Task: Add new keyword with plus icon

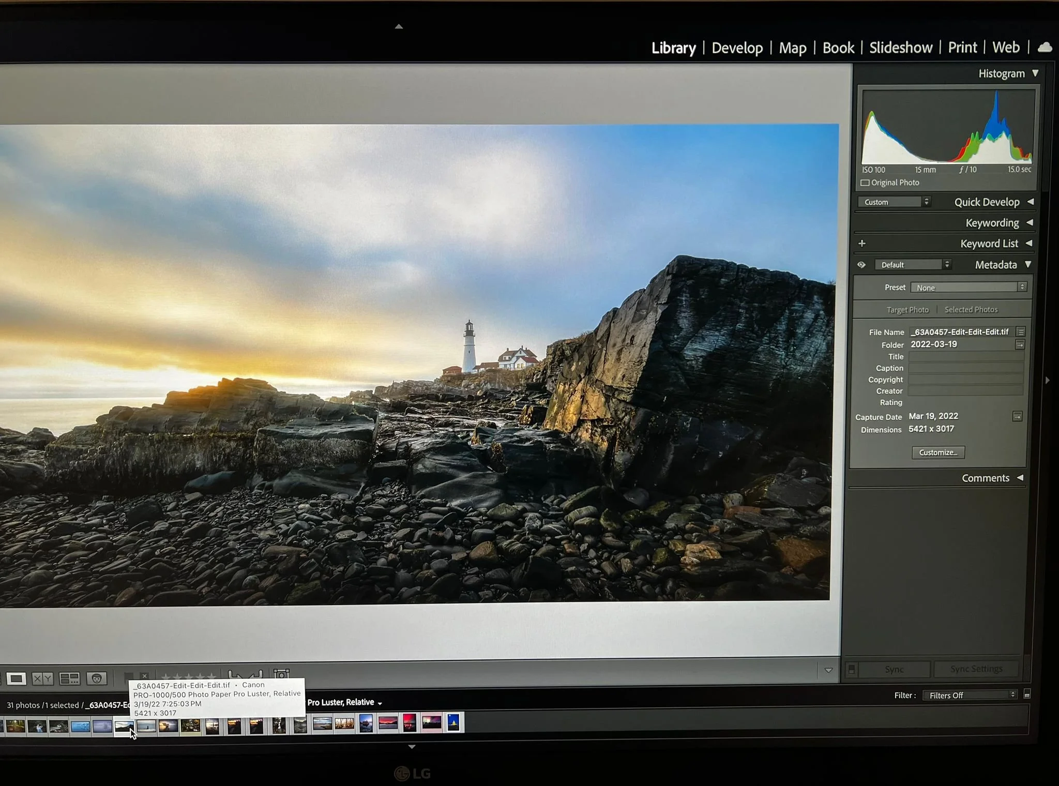Action: pos(862,243)
